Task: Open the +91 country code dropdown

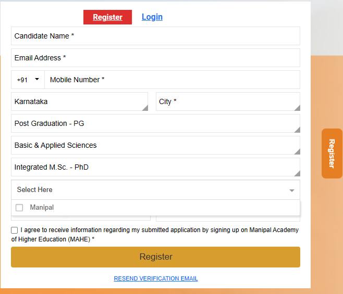Action: [x=28, y=80]
